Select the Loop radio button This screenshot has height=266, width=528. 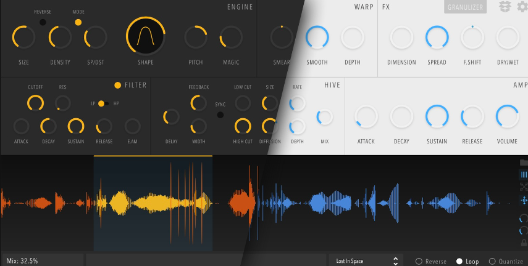pos(459,261)
